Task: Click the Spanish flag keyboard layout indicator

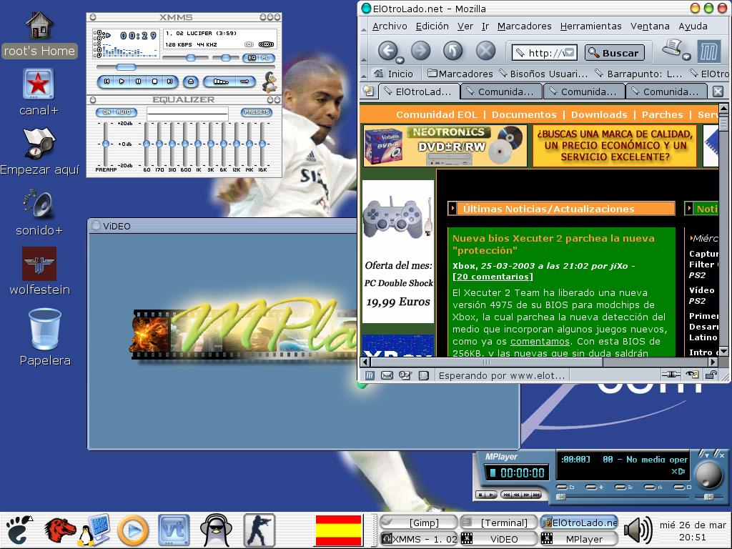Action: (338, 530)
